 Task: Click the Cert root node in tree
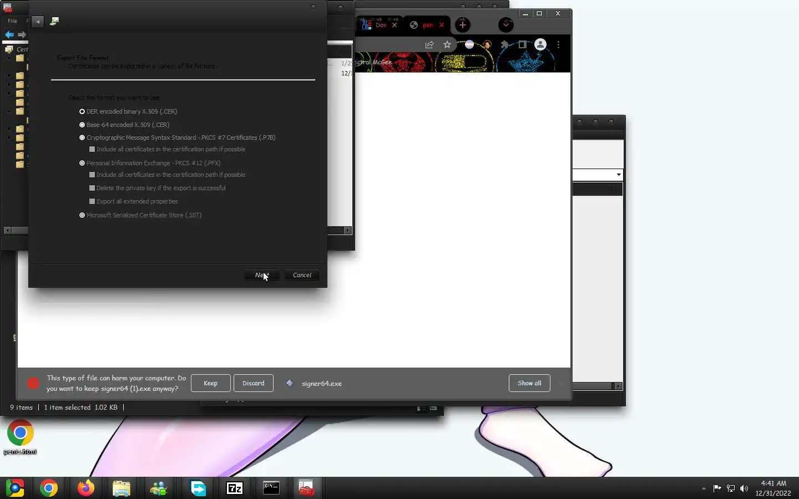tap(17, 49)
